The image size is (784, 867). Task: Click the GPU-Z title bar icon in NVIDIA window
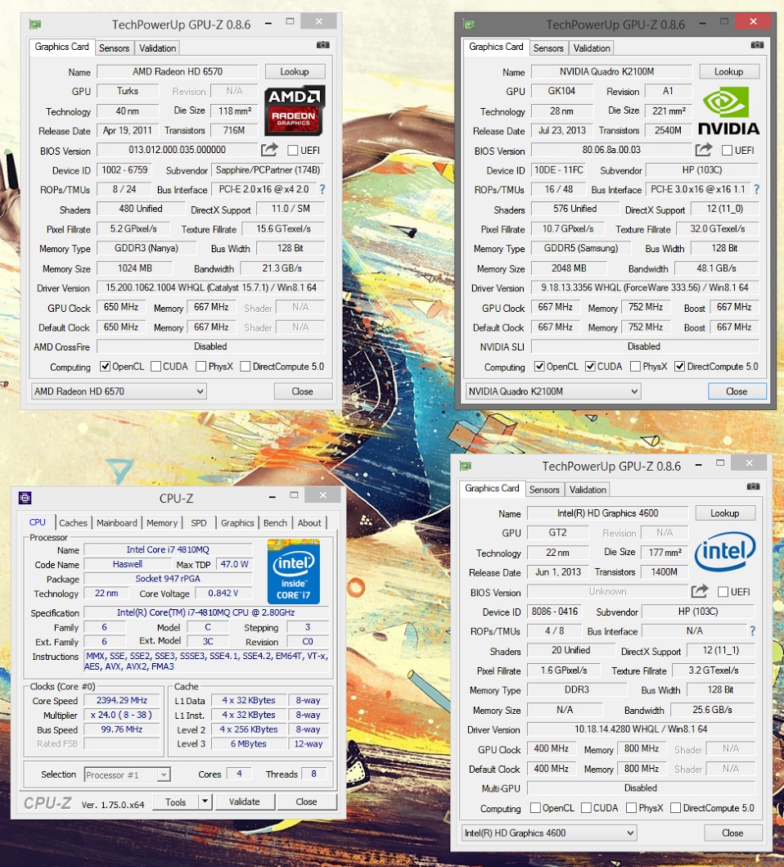[x=470, y=25]
